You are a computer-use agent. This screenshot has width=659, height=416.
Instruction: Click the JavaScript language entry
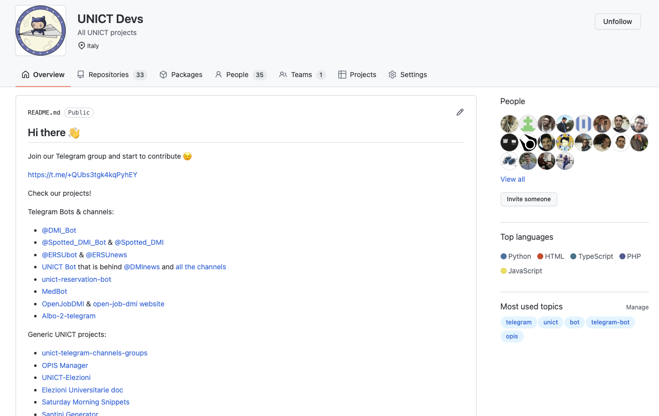pos(522,271)
